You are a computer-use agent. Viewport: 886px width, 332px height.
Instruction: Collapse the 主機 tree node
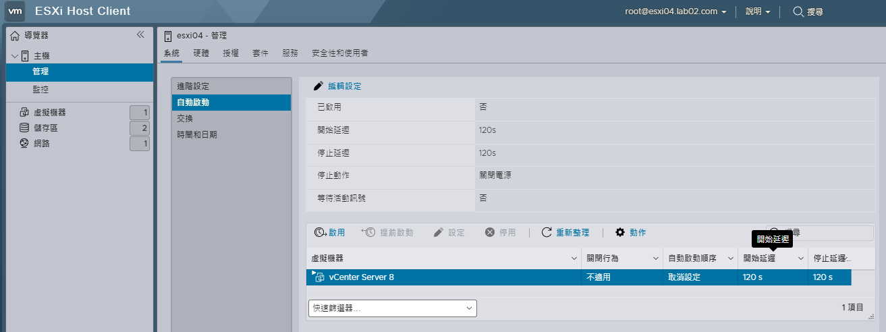[15, 56]
